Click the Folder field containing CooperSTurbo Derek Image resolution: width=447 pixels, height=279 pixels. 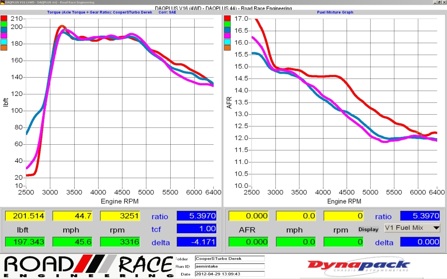[x=229, y=259]
